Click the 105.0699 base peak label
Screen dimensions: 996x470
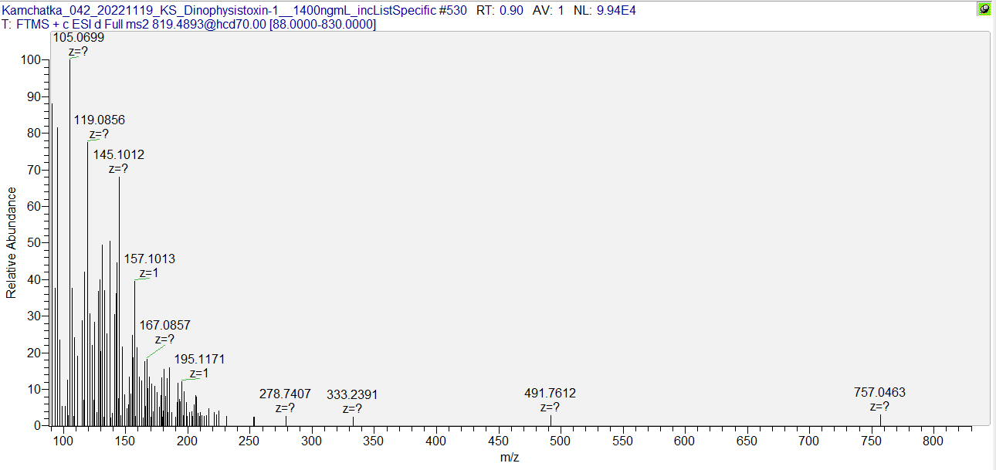click(78, 37)
